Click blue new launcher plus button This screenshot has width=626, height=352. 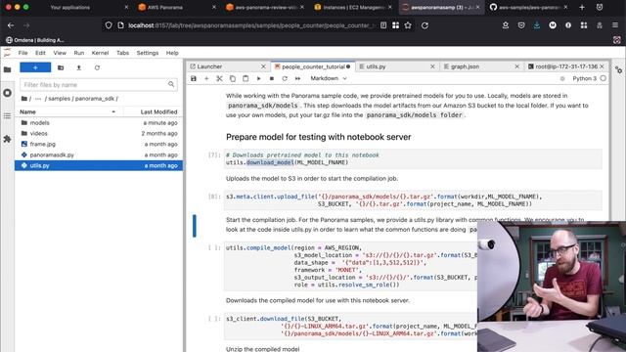point(35,67)
